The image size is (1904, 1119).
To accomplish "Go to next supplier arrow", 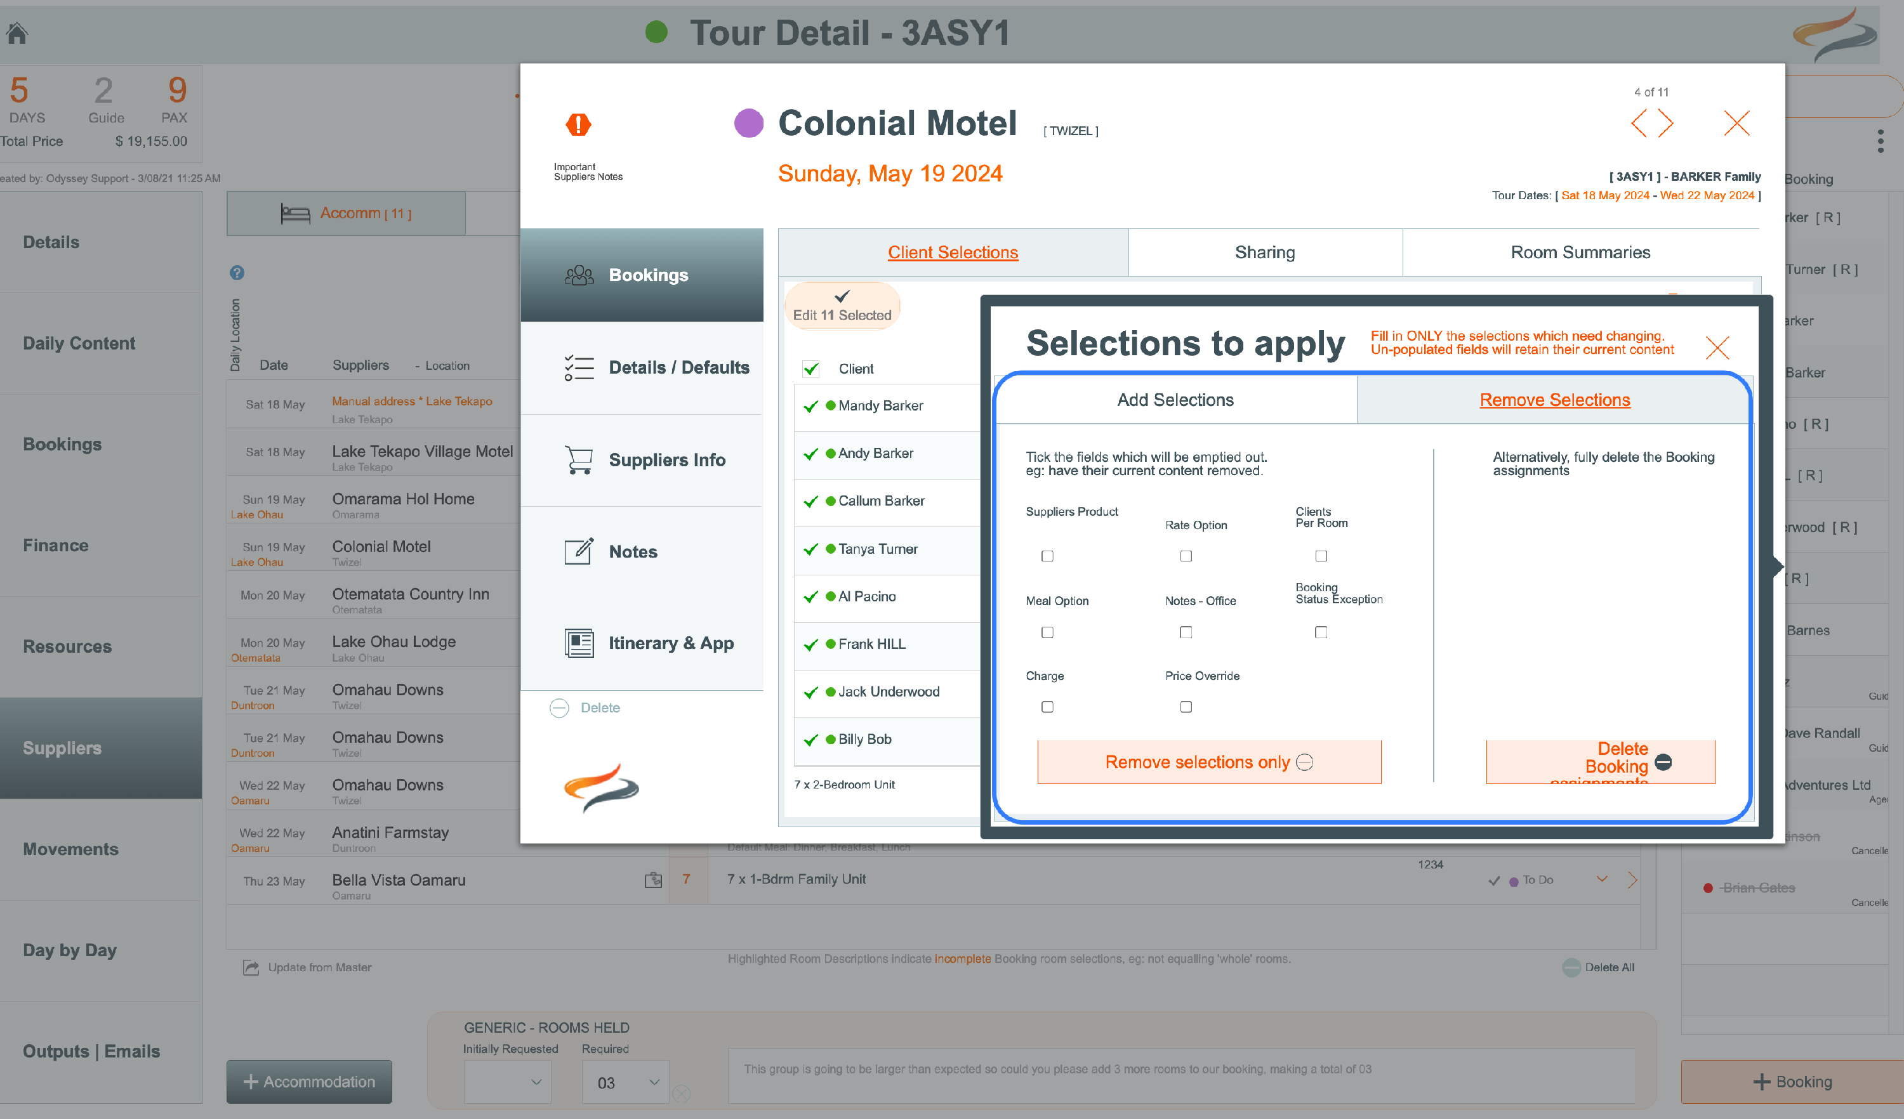I will 1666,123.
